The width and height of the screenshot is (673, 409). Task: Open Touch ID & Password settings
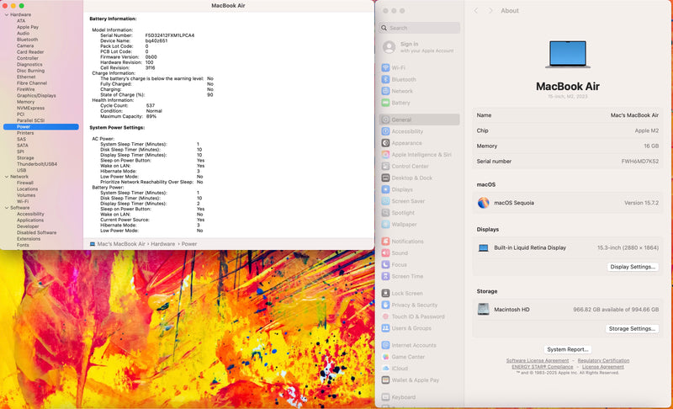click(416, 316)
